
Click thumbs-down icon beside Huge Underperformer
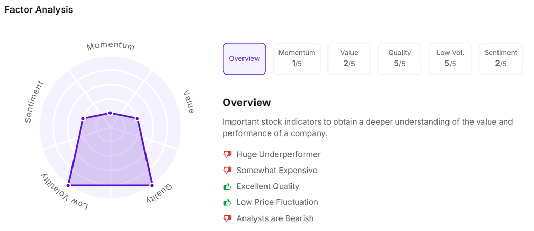(227, 154)
